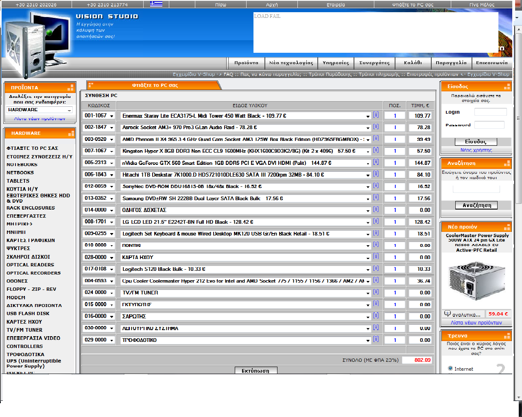Open the Νέος χρήστης link
The image size is (522, 417).
click(476, 150)
